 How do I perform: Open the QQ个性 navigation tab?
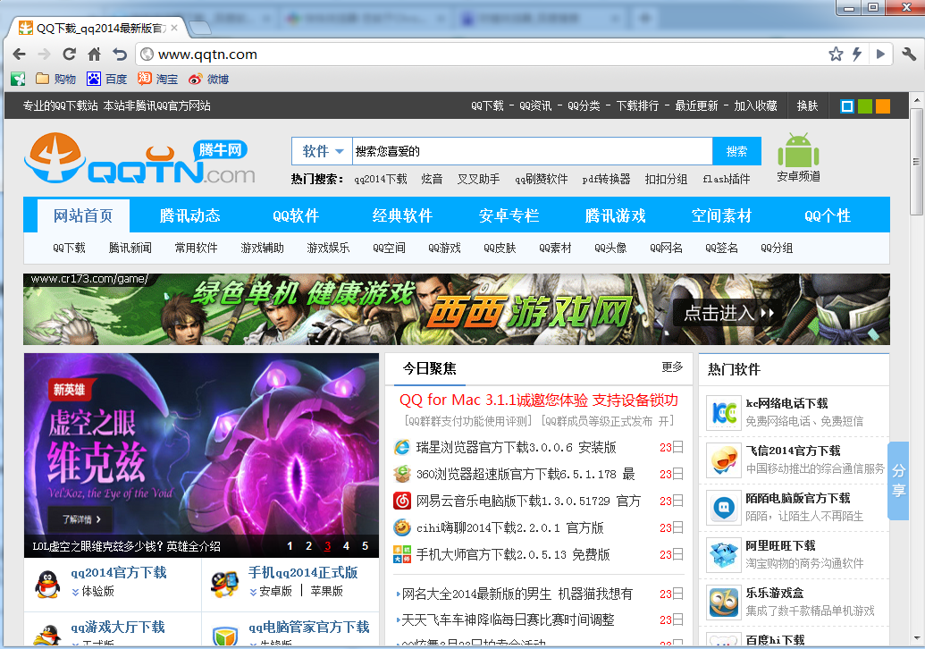(828, 215)
